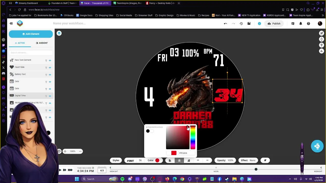Pick the white swatch in color picker
Viewport: 326px width, 183px height.
coord(152,131)
